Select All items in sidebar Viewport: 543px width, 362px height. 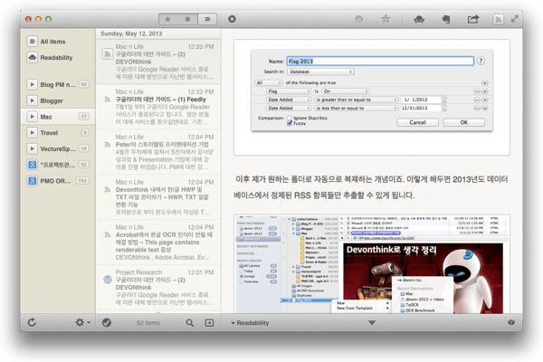[52, 42]
